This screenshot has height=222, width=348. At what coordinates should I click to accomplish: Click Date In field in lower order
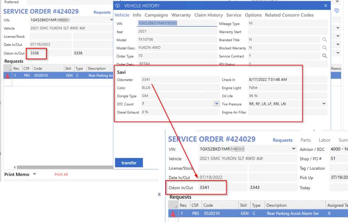[x=223, y=177]
